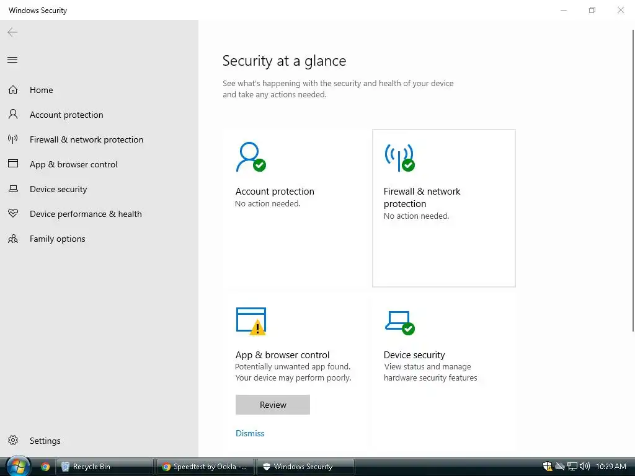Switch to Speedtest by Ookla taskbar window
The image size is (635, 476).
[205, 467]
